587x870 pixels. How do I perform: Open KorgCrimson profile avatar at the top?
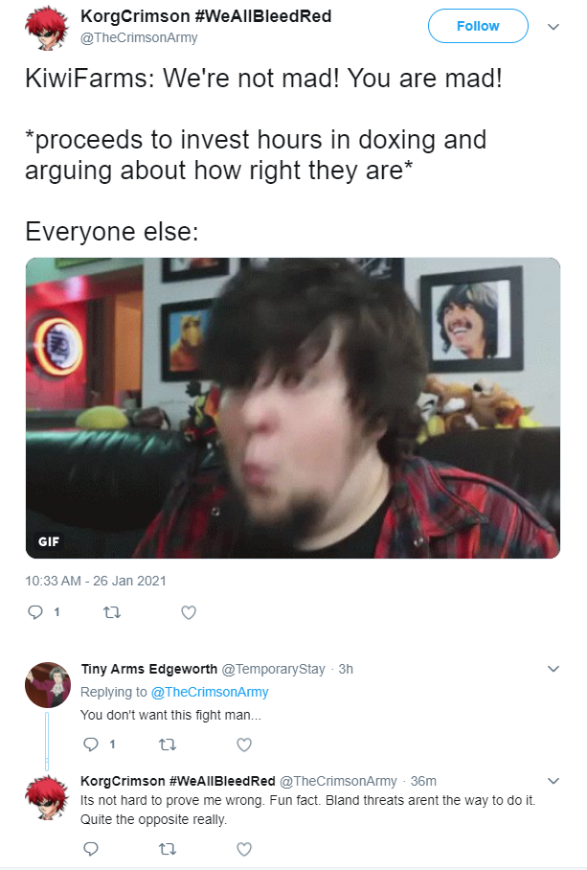[47, 27]
